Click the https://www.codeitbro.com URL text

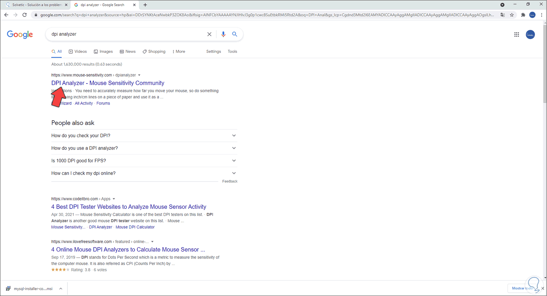(75, 199)
